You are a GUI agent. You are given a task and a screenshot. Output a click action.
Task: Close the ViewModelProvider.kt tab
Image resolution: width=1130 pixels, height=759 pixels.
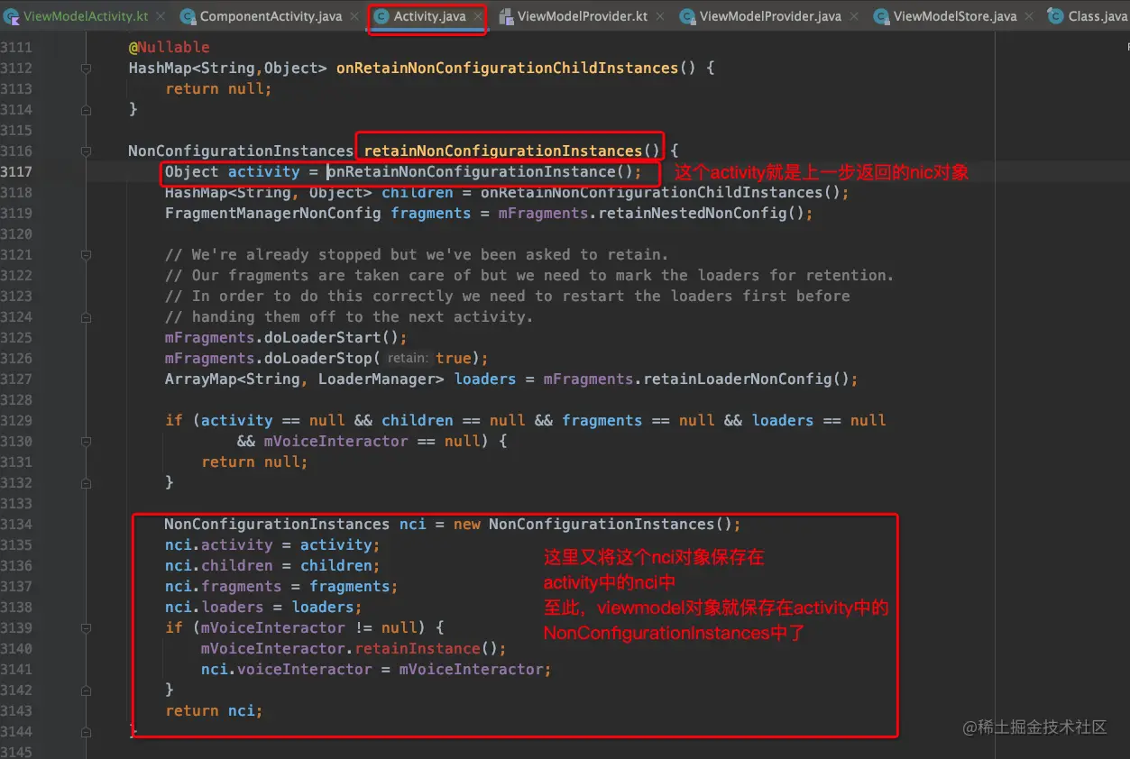coord(658,16)
